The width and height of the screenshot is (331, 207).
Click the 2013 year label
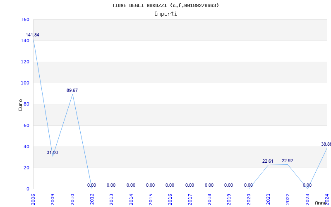pyautogui.click(x=111, y=200)
